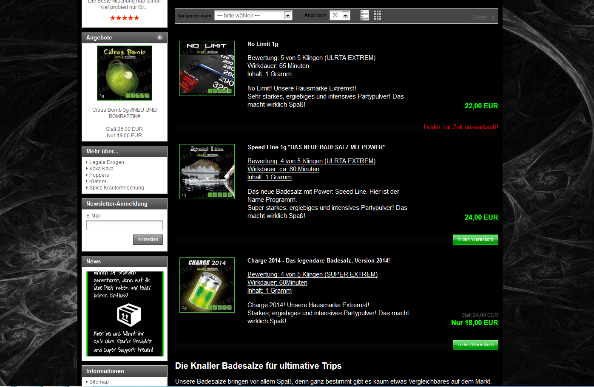
Task: Focus the newsletter E-Mail input field
Action: (x=125, y=225)
